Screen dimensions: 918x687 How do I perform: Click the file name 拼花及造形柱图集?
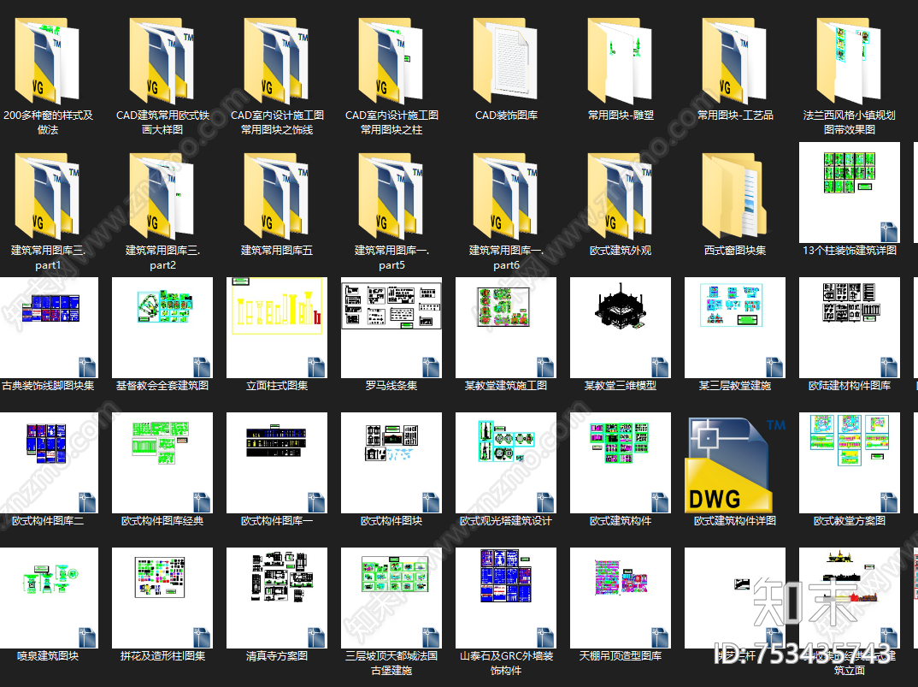[x=162, y=656]
